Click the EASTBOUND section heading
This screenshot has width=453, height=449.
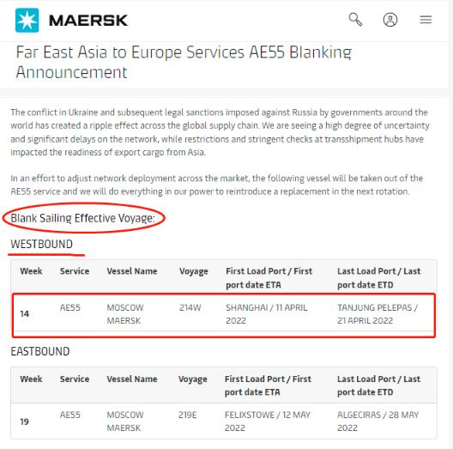coord(40,352)
